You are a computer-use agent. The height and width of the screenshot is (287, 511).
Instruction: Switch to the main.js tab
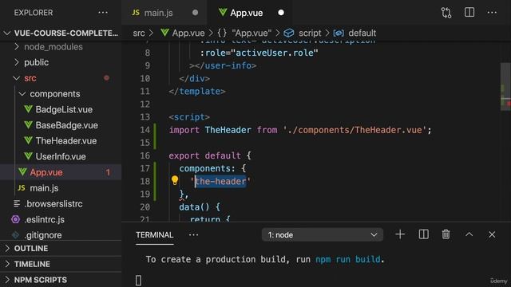point(158,13)
